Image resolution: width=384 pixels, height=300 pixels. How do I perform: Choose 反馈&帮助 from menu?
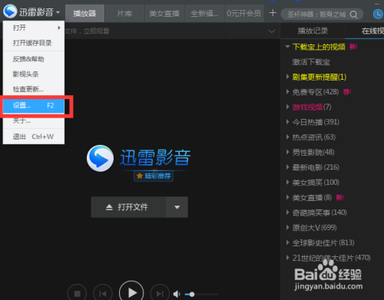34,59
